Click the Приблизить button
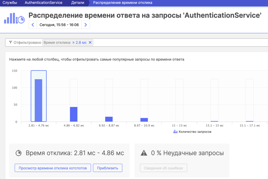The width and height of the screenshot is (268, 179). 108,168
